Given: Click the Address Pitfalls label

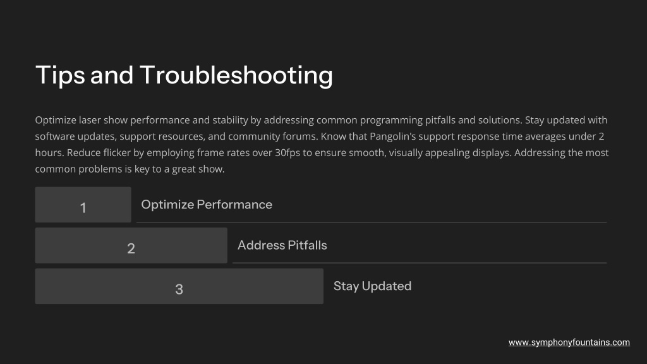Looking at the screenshot, I should point(282,245).
